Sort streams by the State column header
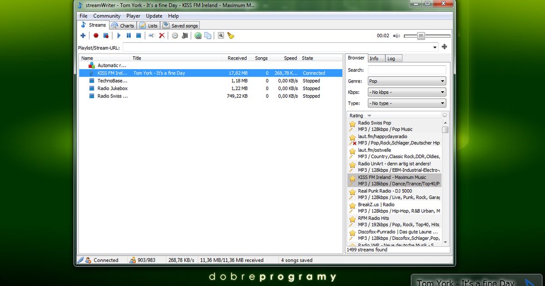Screen dimensions: 545x286 click(321, 58)
